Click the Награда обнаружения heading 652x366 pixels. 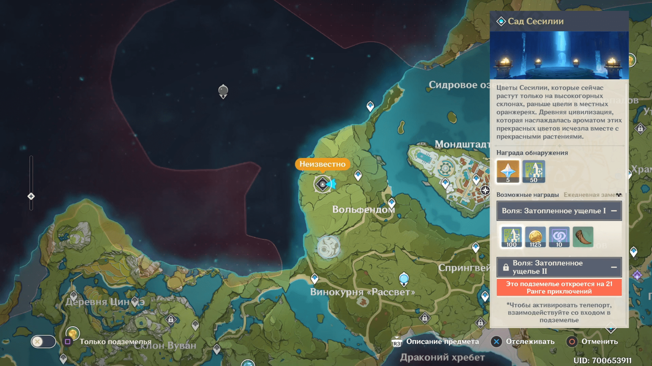coord(532,153)
